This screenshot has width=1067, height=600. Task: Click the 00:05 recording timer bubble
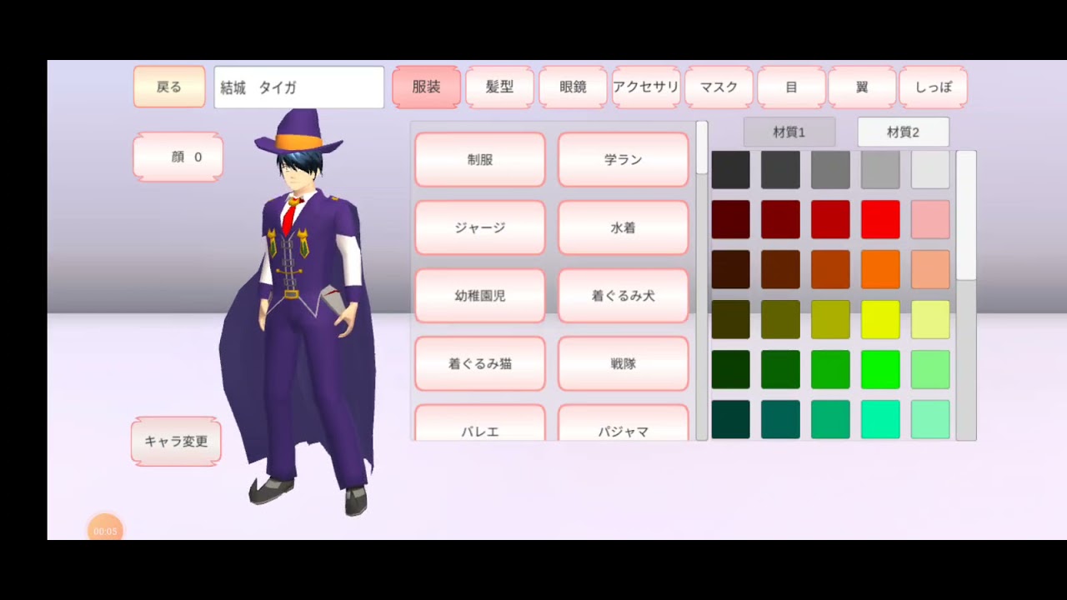point(105,528)
